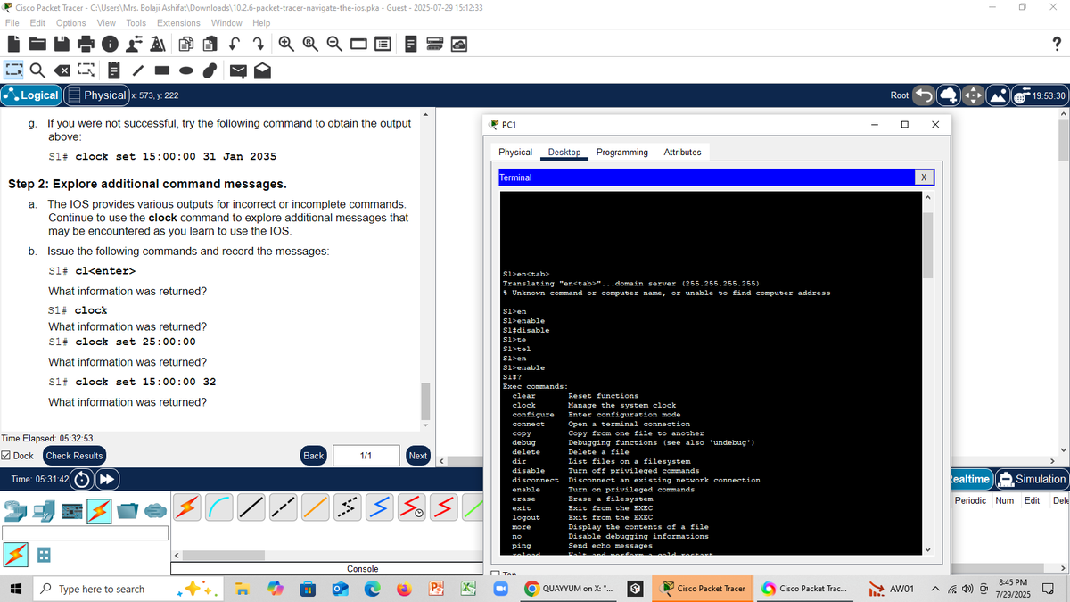This screenshot has width=1070, height=602.
Task: Open the drawing palette rectangle icon
Action: pos(358,43)
